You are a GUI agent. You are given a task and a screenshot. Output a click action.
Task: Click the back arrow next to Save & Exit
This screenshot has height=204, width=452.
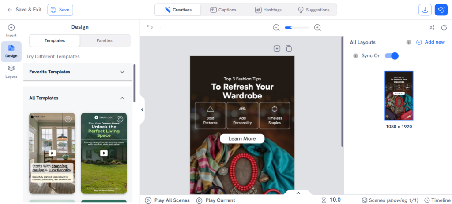(10, 10)
